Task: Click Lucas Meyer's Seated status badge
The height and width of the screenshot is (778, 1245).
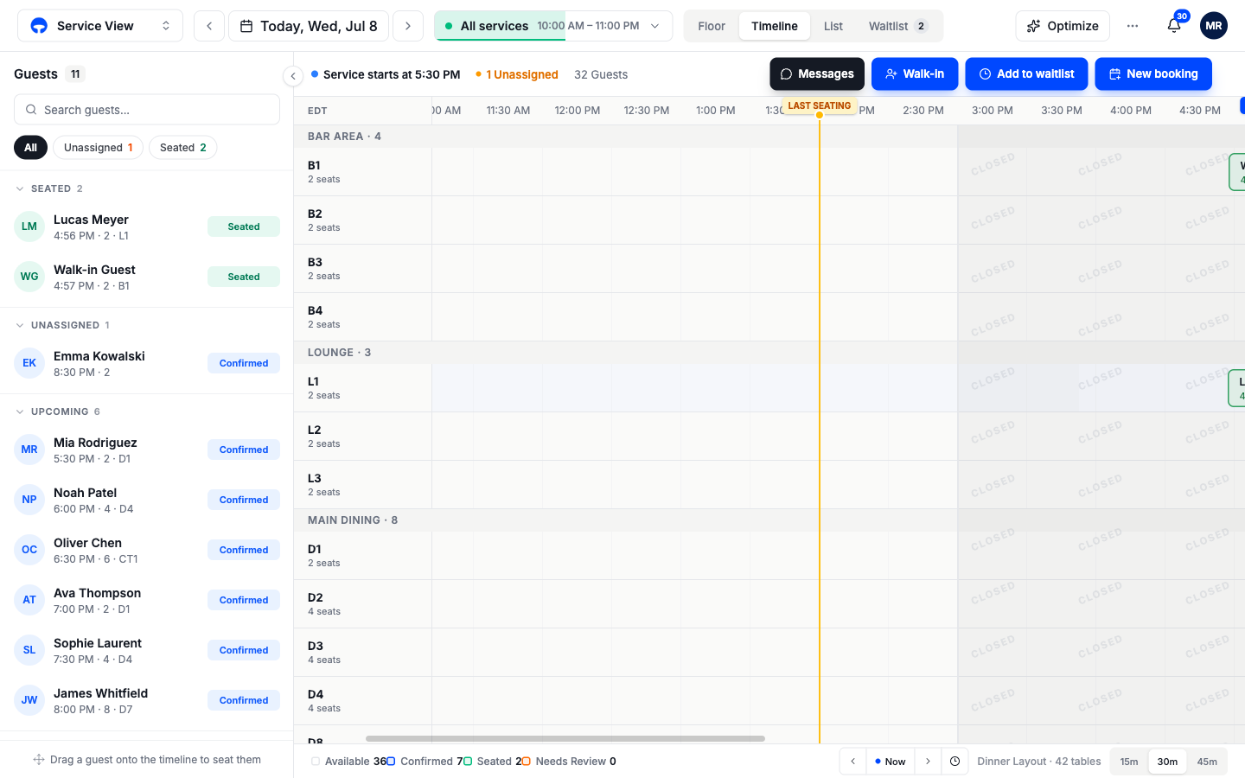Action: (x=244, y=226)
